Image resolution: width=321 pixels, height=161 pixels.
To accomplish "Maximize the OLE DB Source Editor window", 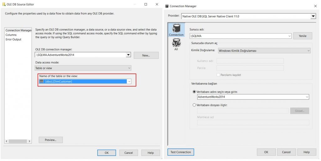I will 146,4.
